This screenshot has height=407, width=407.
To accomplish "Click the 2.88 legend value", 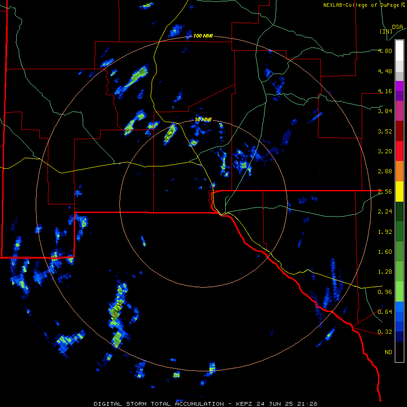I will [x=385, y=171].
